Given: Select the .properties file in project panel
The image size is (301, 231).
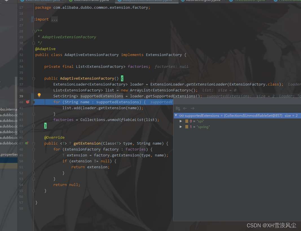Looking at the screenshot, I should (9, 154).
